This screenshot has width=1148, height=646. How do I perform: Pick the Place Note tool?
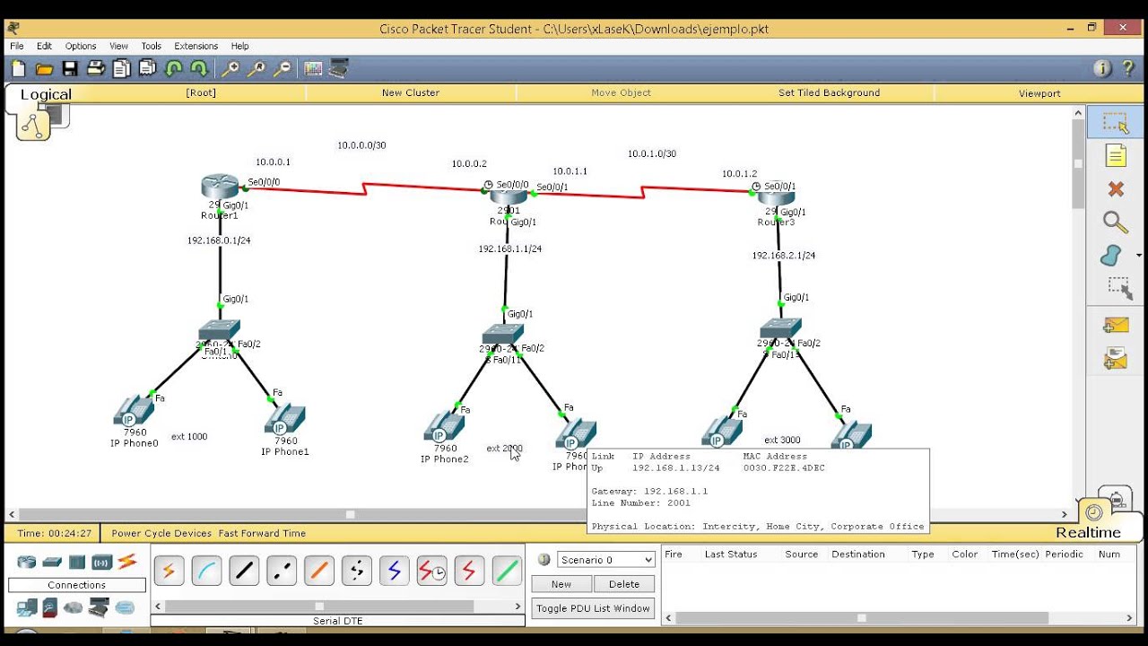tap(1116, 156)
